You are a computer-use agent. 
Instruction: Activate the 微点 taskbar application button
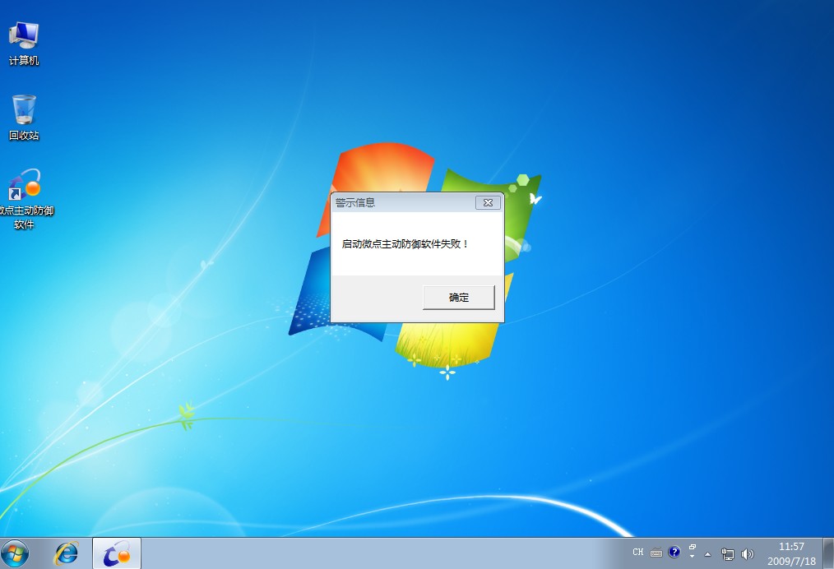(x=117, y=553)
